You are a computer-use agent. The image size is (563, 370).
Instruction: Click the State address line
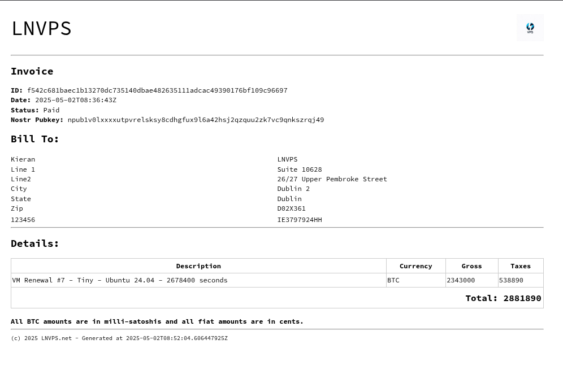(21, 199)
